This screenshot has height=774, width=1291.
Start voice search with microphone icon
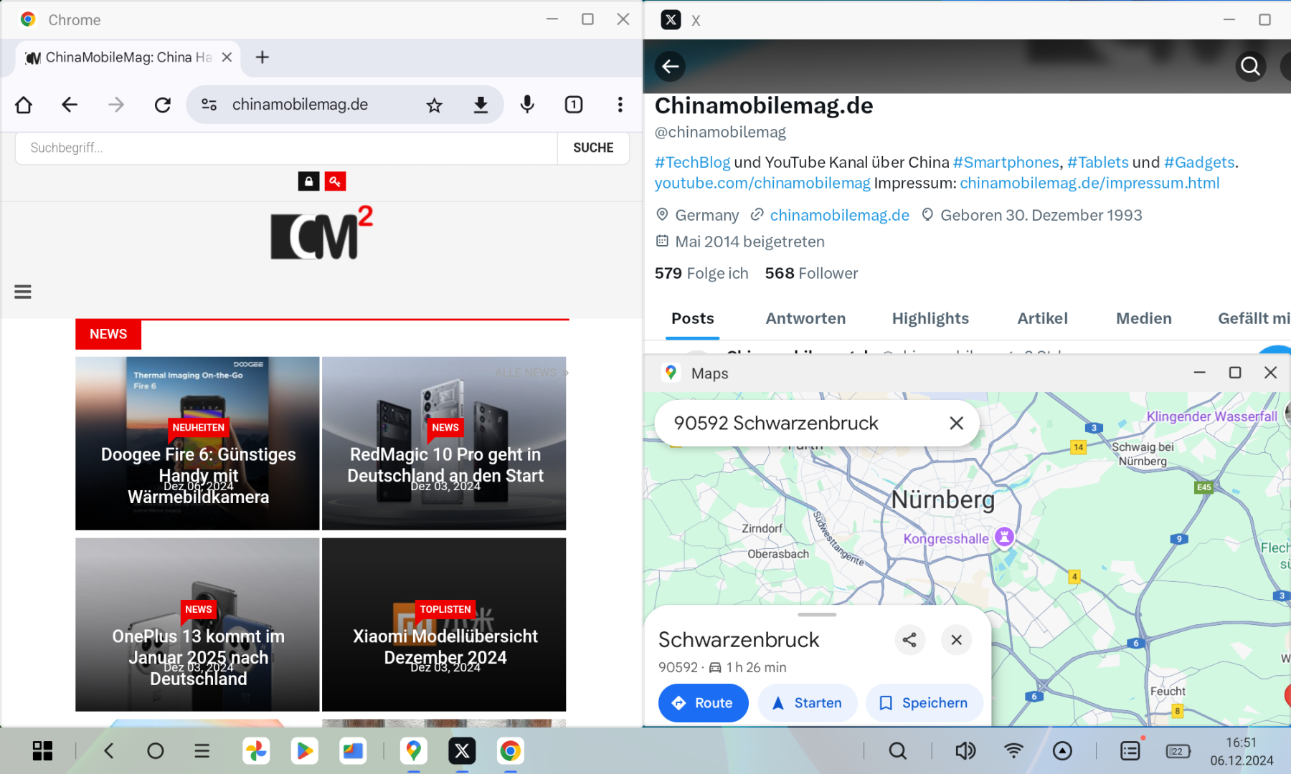click(527, 105)
